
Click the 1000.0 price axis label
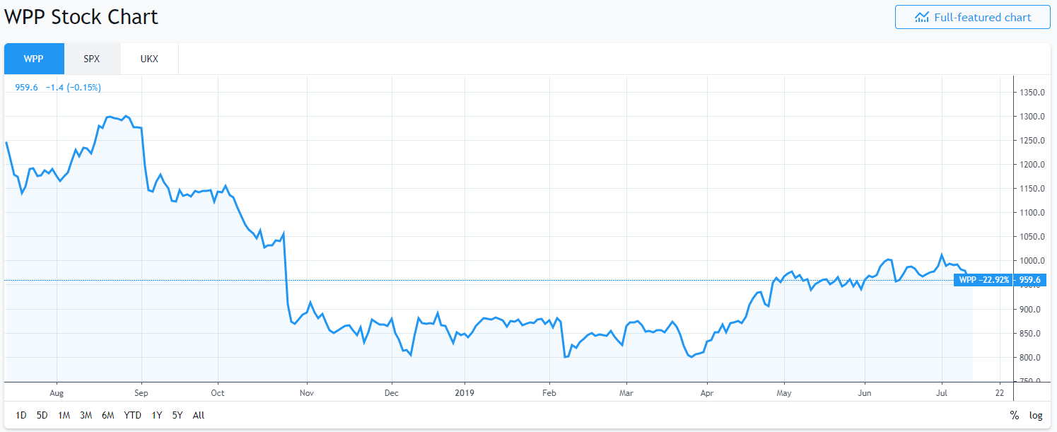1033,261
